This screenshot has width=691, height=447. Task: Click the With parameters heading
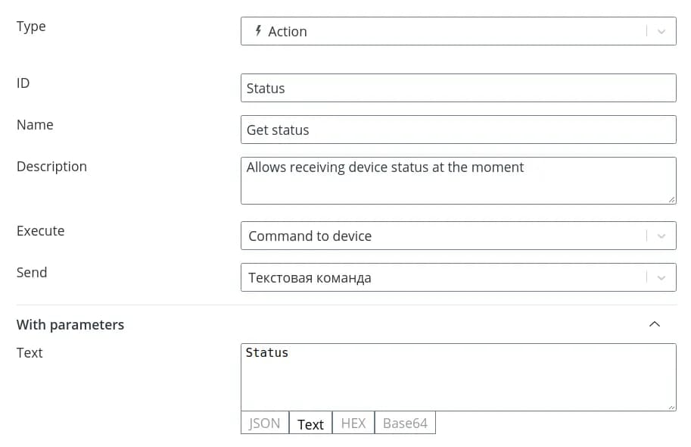(70, 324)
